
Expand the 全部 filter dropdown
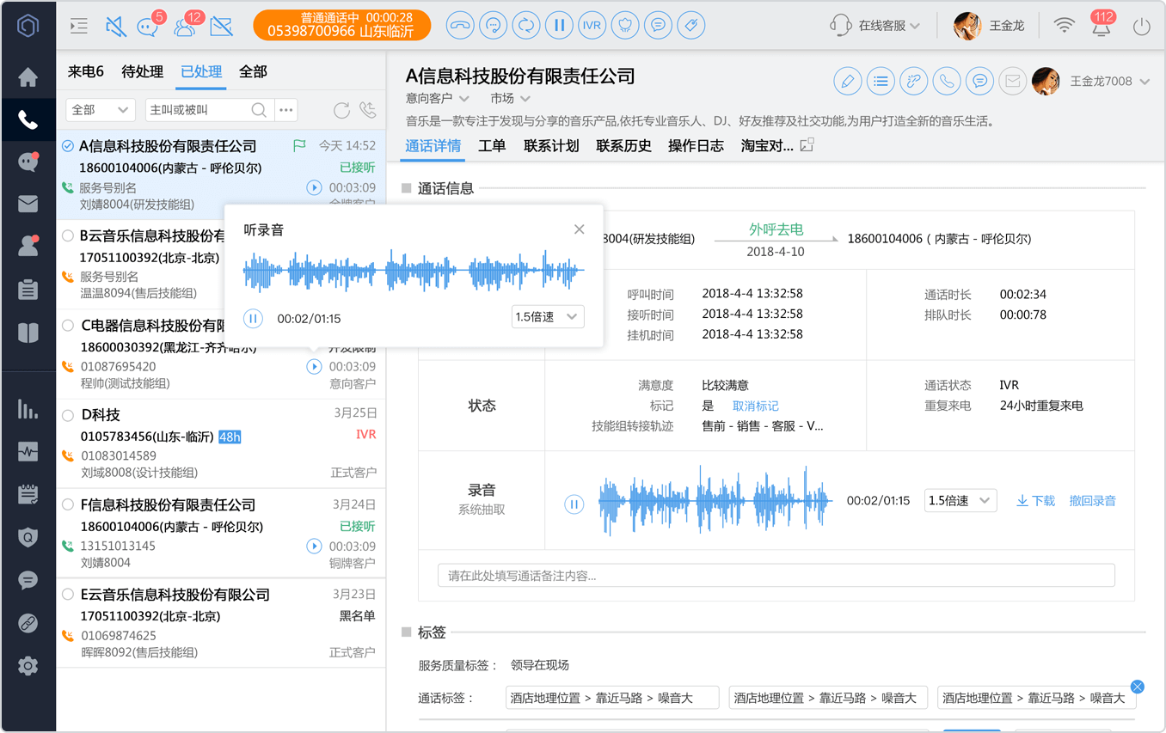[101, 110]
